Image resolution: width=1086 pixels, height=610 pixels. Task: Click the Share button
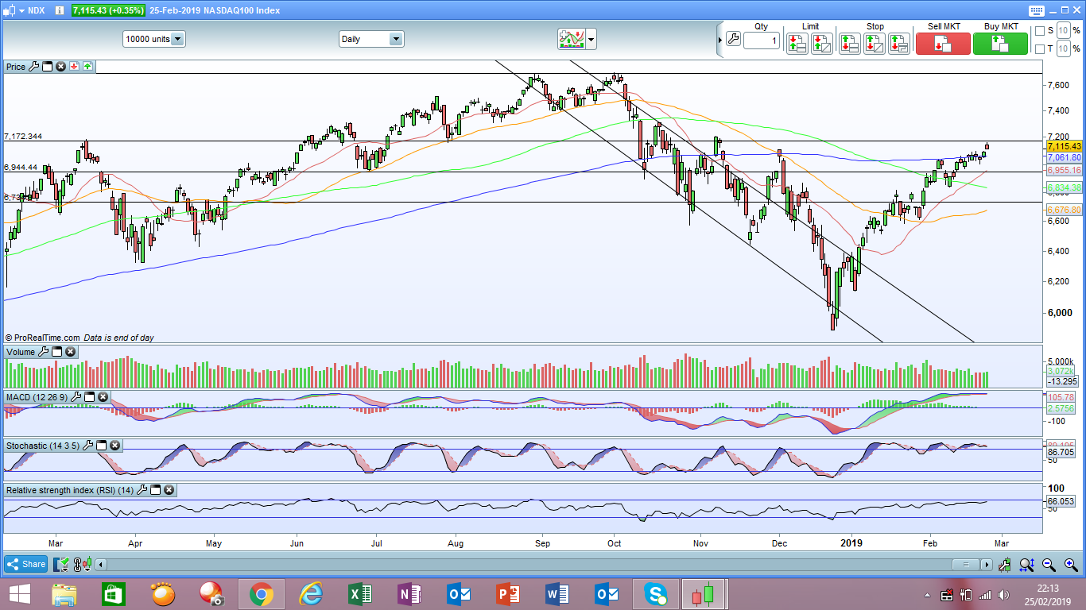pos(26,565)
